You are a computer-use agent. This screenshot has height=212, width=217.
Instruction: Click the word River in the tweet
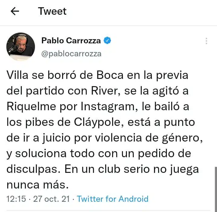pyautogui.click(x=104, y=91)
